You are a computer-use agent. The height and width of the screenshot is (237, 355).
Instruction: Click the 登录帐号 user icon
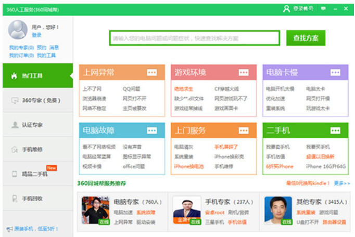point(286,9)
